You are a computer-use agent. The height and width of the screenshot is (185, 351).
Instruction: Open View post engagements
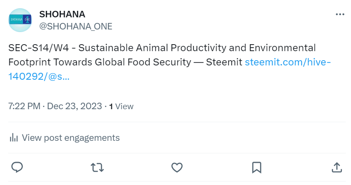click(65, 138)
